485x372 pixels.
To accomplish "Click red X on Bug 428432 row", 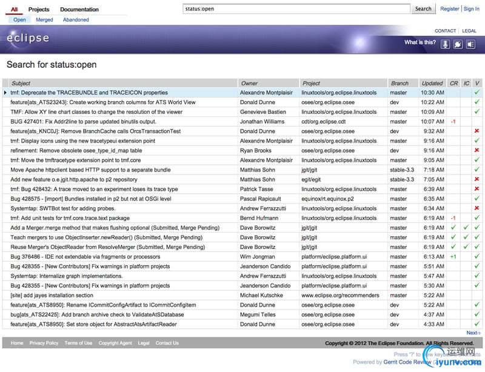I will click(x=477, y=188).
